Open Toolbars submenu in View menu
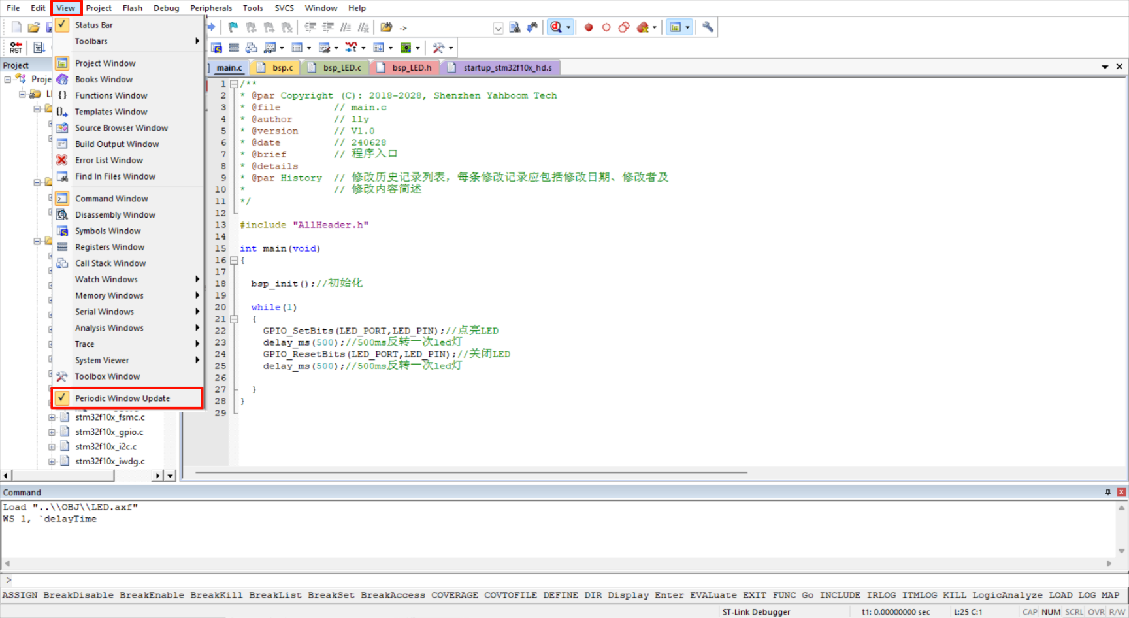The width and height of the screenshot is (1129, 618). pyautogui.click(x=128, y=41)
